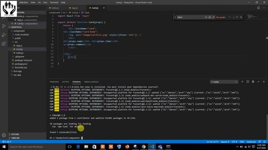Expand the my-app folder
This screenshot has height=150, width=268.
(x=27, y=75)
